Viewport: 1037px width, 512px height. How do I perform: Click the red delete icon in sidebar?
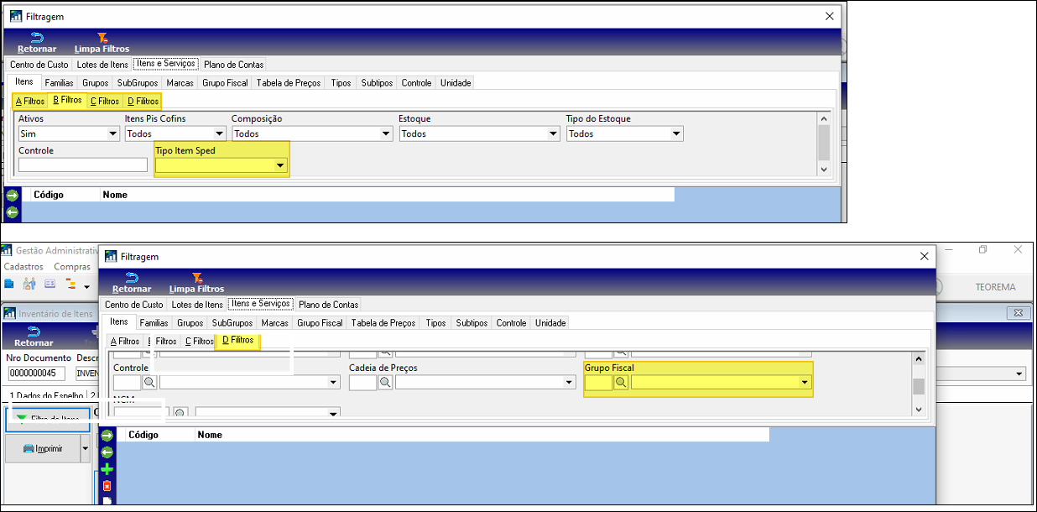tap(107, 486)
